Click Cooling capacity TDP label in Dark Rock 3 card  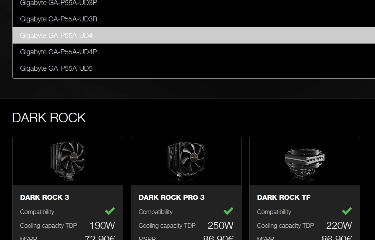49,225
